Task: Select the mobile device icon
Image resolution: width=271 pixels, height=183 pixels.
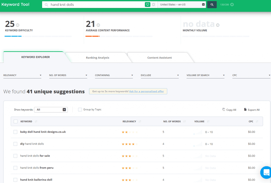Action: tap(153, 5)
